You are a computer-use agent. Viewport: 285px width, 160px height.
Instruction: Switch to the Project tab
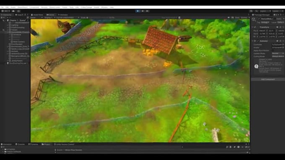coord(46,144)
